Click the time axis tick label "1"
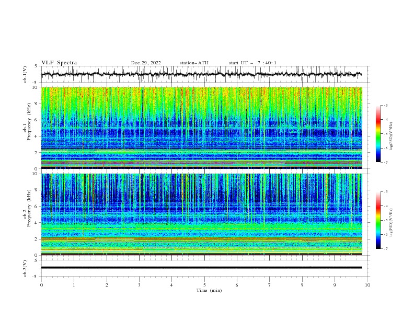The width and height of the screenshot is (414, 320). 74,285
